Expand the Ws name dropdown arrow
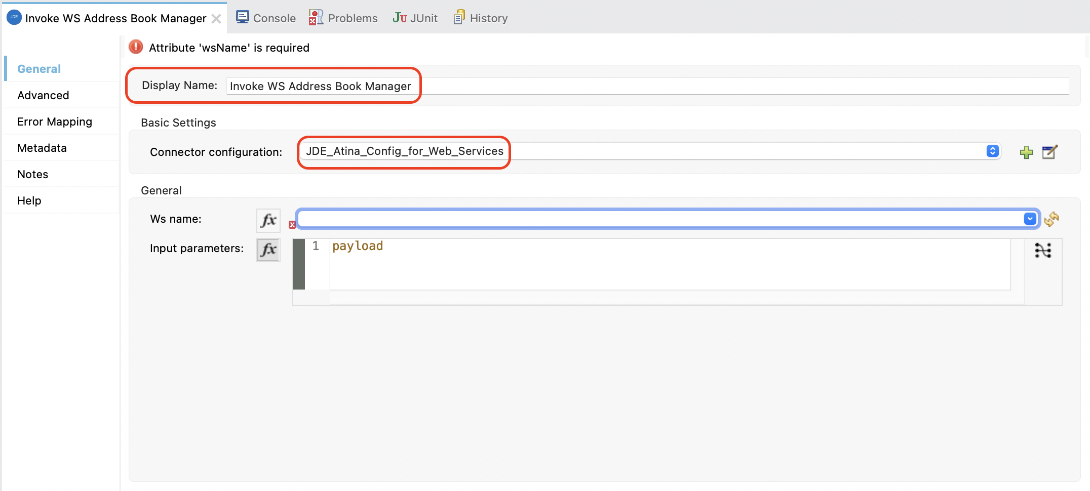The height and width of the screenshot is (491, 1090). coord(1030,219)
